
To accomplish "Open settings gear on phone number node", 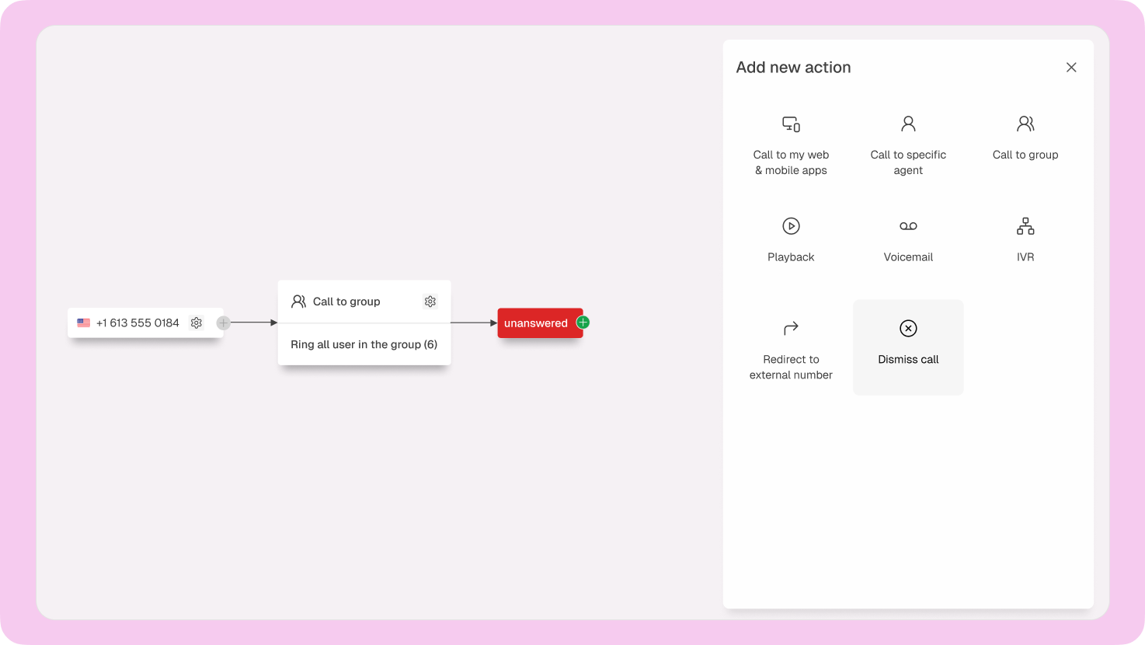I will (197, 322).
